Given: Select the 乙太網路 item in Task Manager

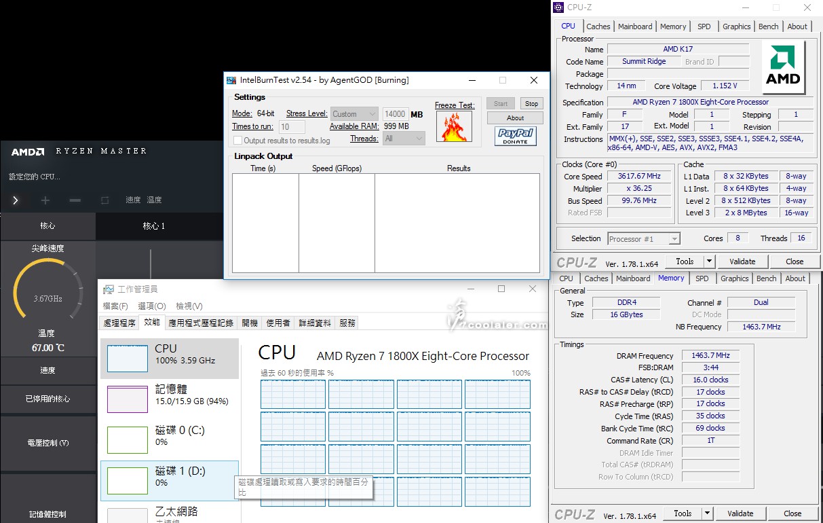Looking at the screenshot, I should (170, 513).
